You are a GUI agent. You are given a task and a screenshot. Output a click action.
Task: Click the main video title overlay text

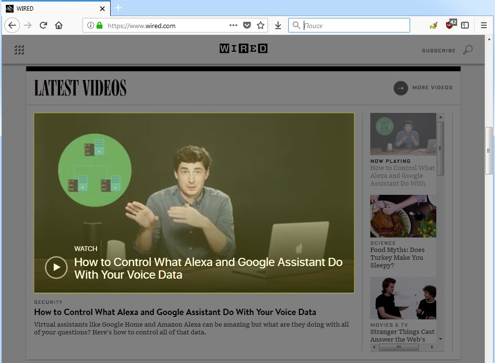[208, 268]
